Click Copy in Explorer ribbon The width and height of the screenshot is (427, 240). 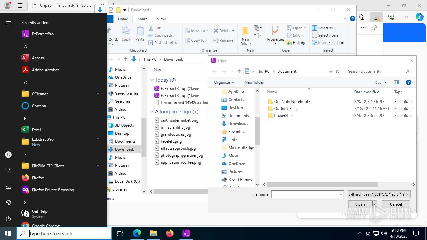(x=126, y=34)
